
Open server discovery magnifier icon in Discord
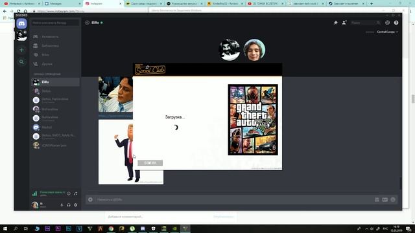pyautogui.click(x=21, y=62)
